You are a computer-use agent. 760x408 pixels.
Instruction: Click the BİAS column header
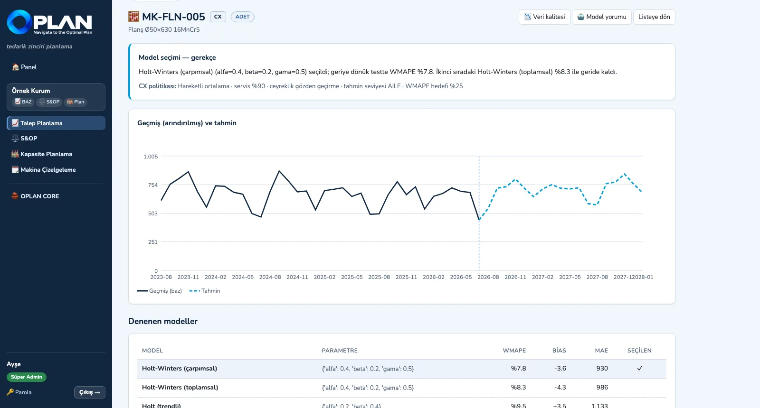559,351
